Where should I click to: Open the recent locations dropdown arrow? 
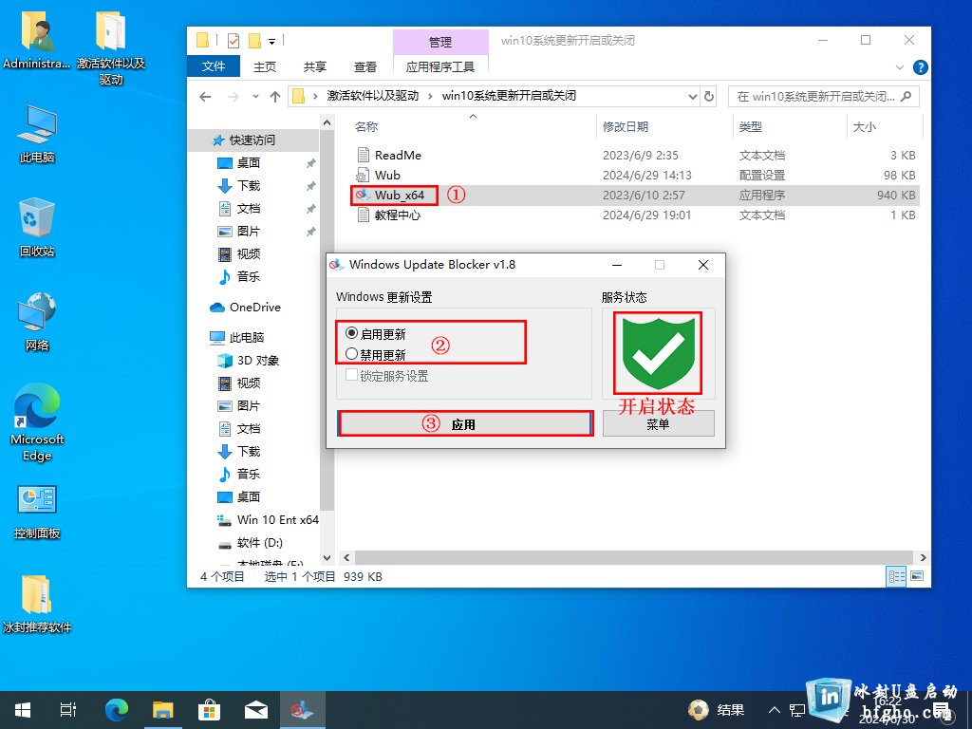coord(255,96)
